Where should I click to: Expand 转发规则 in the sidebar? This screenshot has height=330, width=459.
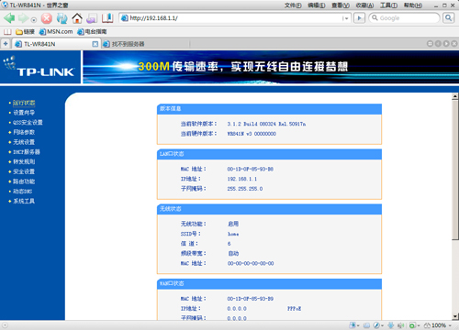coord(24,161)
